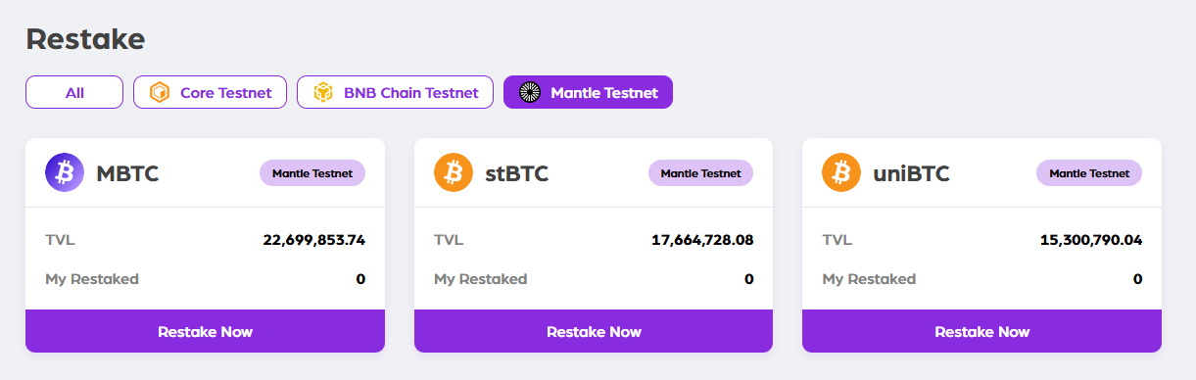The width and height of the screenshot is (1196, 380).
Task: Click the orange uniBTC Bitcoin icon
Action: [841, 172]
